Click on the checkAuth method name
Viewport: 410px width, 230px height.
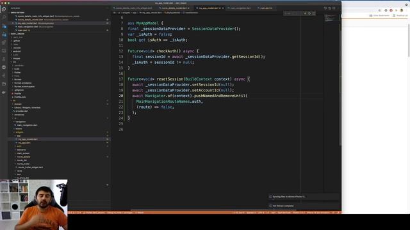click(x=167, y=51)
